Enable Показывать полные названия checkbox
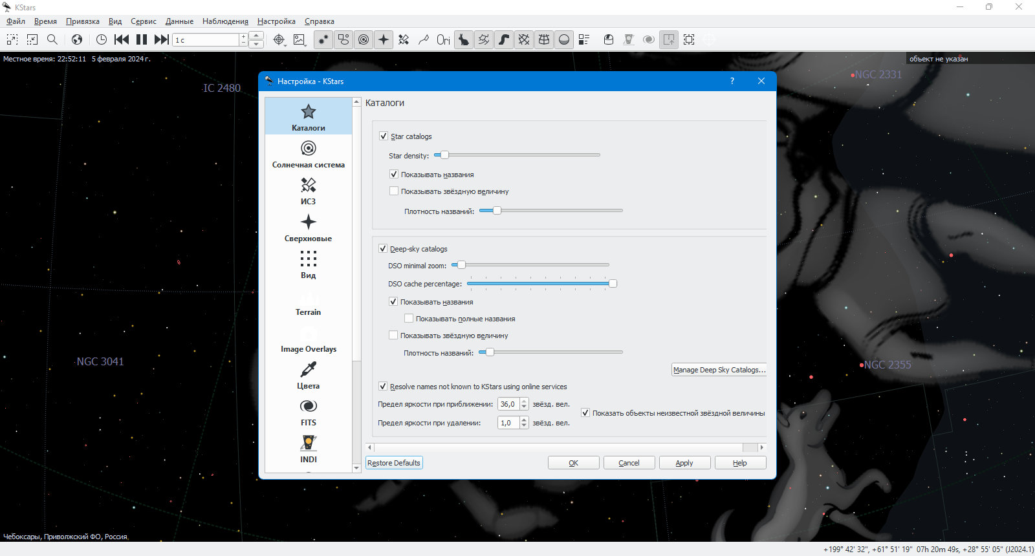This screenshot has height=556, width=1035. coord(409,319)
